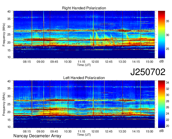Click 'Time (UT)' label under right-handed plot
172x139 pixels.
pos(84,65)
